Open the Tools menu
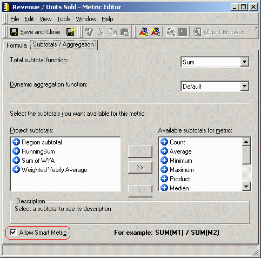Screen dimensions: 261x258 tap(64, 19)
